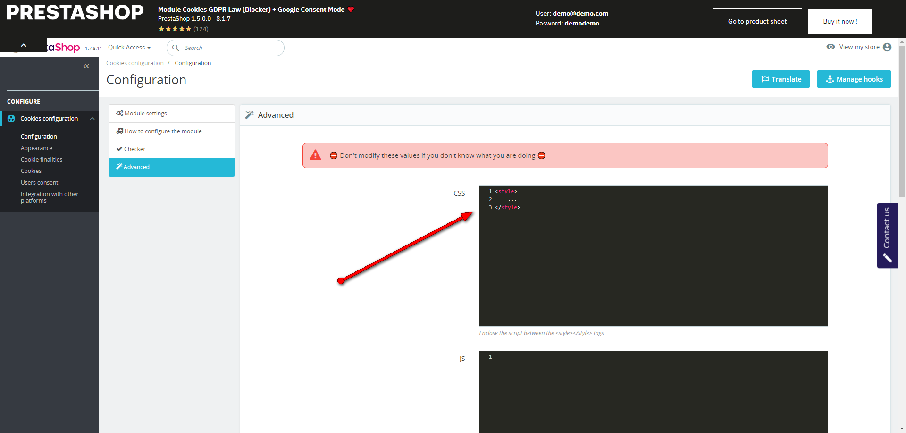Click the demo@demo.com user email text

[580, 13]
